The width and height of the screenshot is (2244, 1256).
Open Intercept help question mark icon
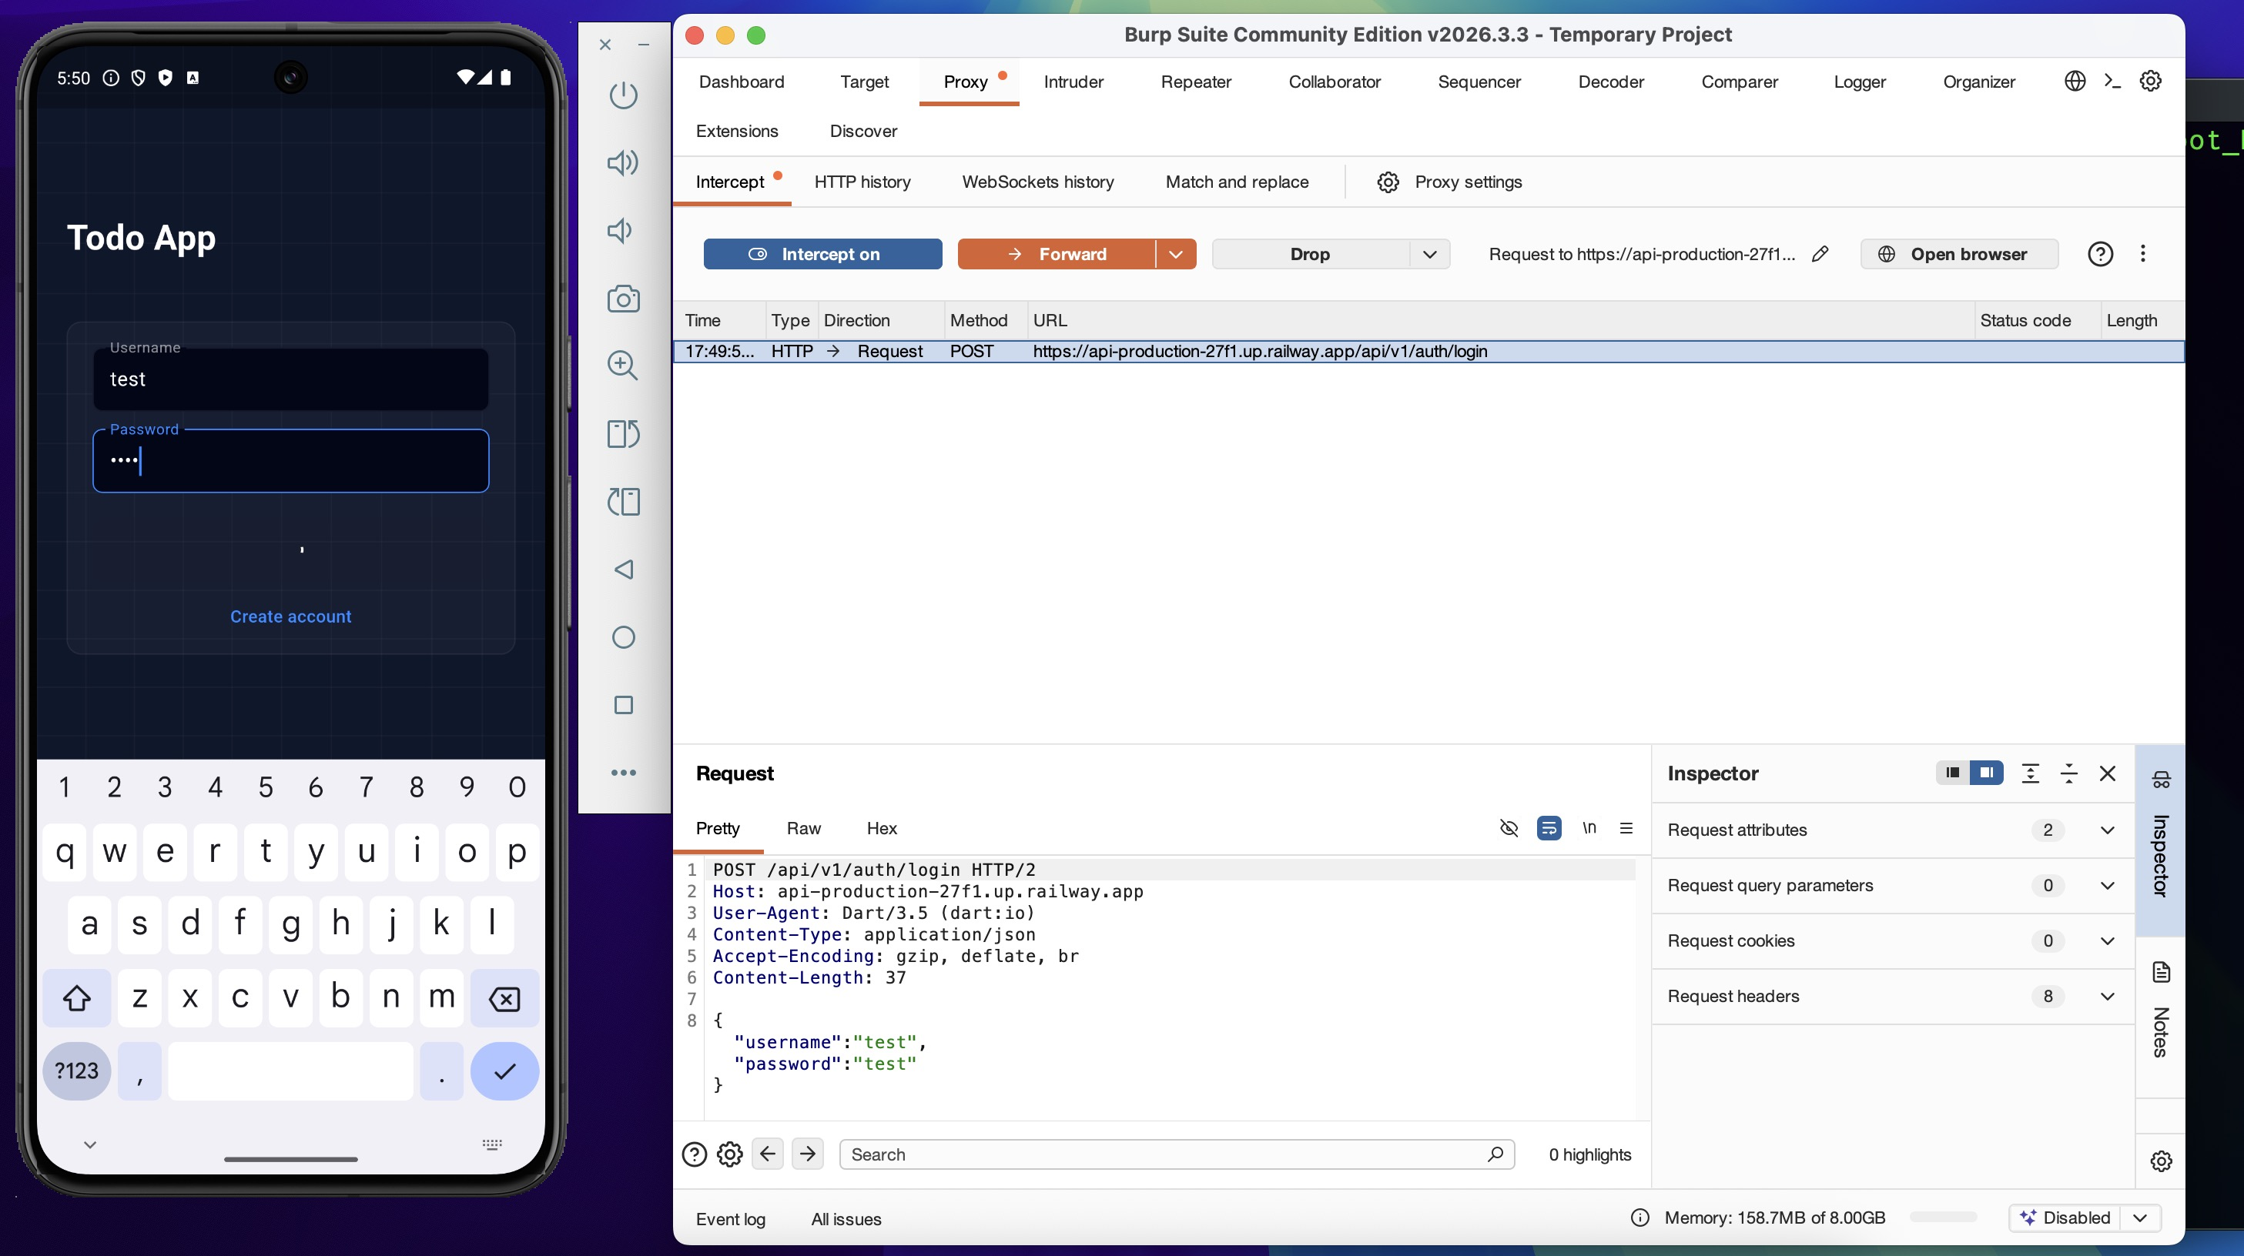[x=2100, y=254]
